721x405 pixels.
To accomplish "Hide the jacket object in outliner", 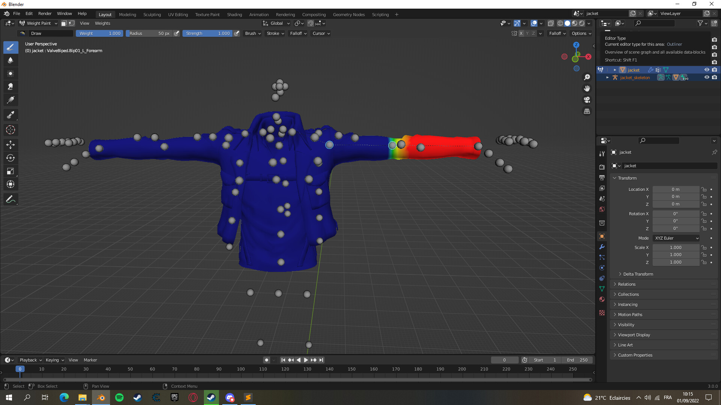I will 707,70.
